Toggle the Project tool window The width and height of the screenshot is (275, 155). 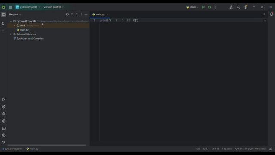[x=3, y=15]
